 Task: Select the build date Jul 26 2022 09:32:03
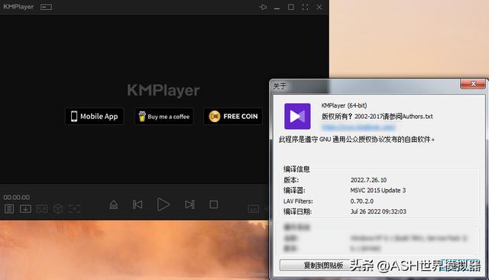pos(378,211)
